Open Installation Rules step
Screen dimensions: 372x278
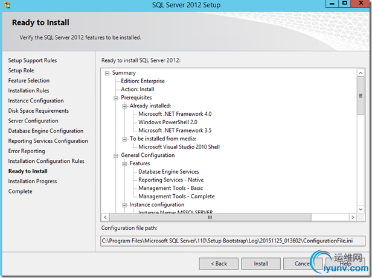[x=28, y=90]
